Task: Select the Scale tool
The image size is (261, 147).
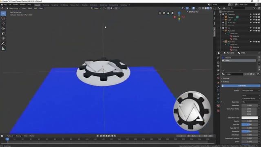Action: pos(3,33)
